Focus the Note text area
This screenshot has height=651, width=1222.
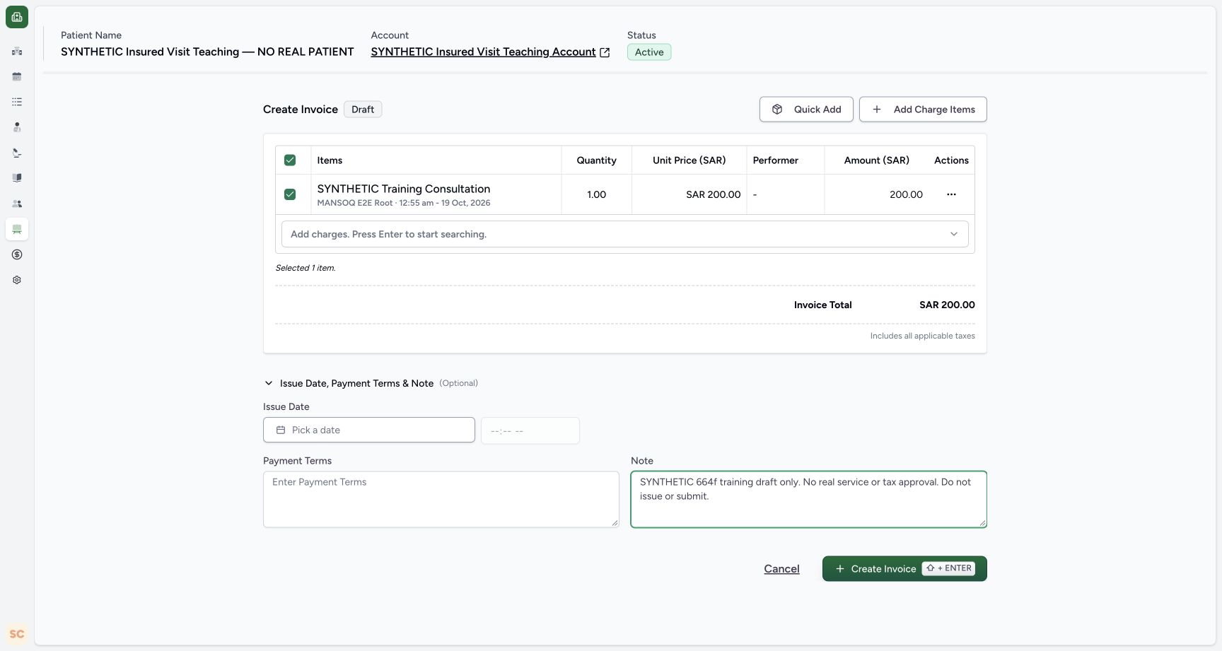tap(809, 499)
